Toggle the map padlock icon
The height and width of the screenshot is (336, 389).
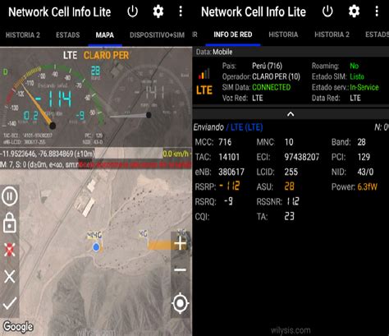[x=10, y=223]
